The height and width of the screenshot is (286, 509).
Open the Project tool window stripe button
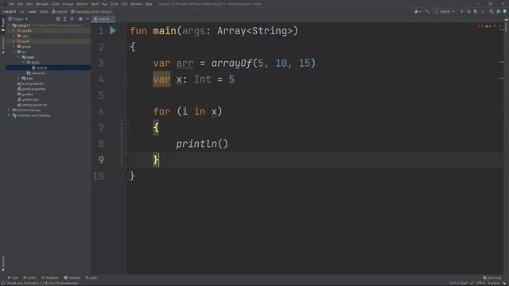(3, 25)
